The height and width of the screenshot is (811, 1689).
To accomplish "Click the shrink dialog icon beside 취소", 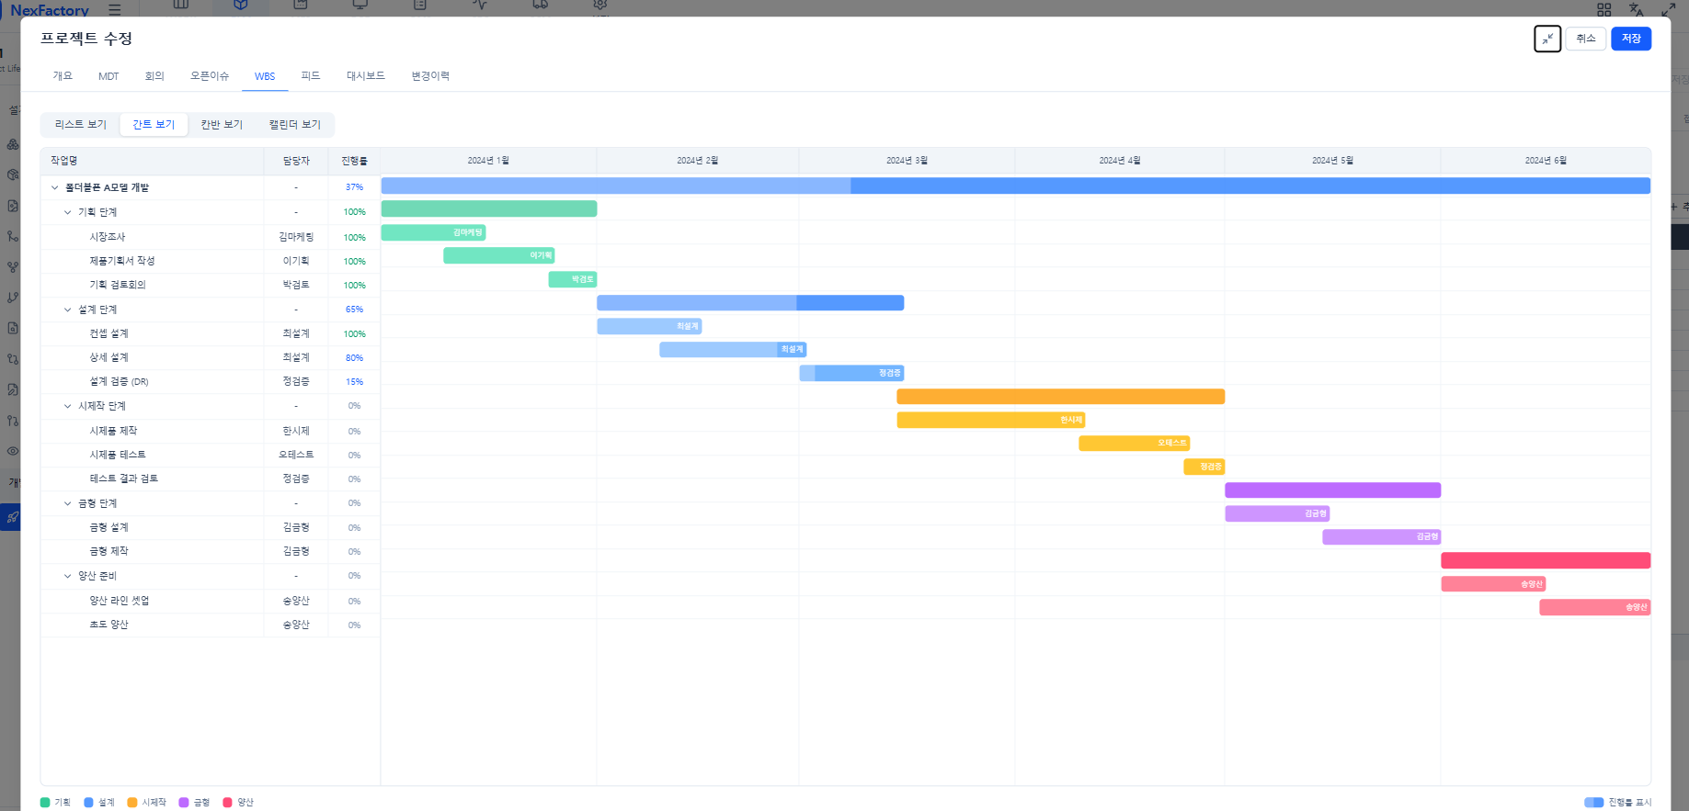I will coord(1547,39).
